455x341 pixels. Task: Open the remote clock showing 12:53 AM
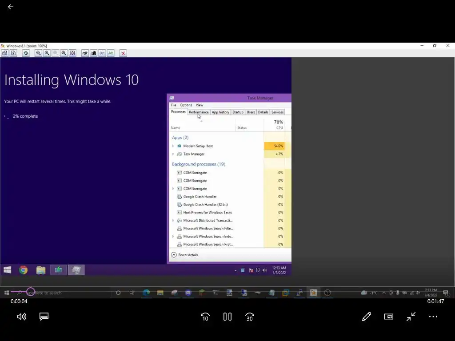pos(279,270)
